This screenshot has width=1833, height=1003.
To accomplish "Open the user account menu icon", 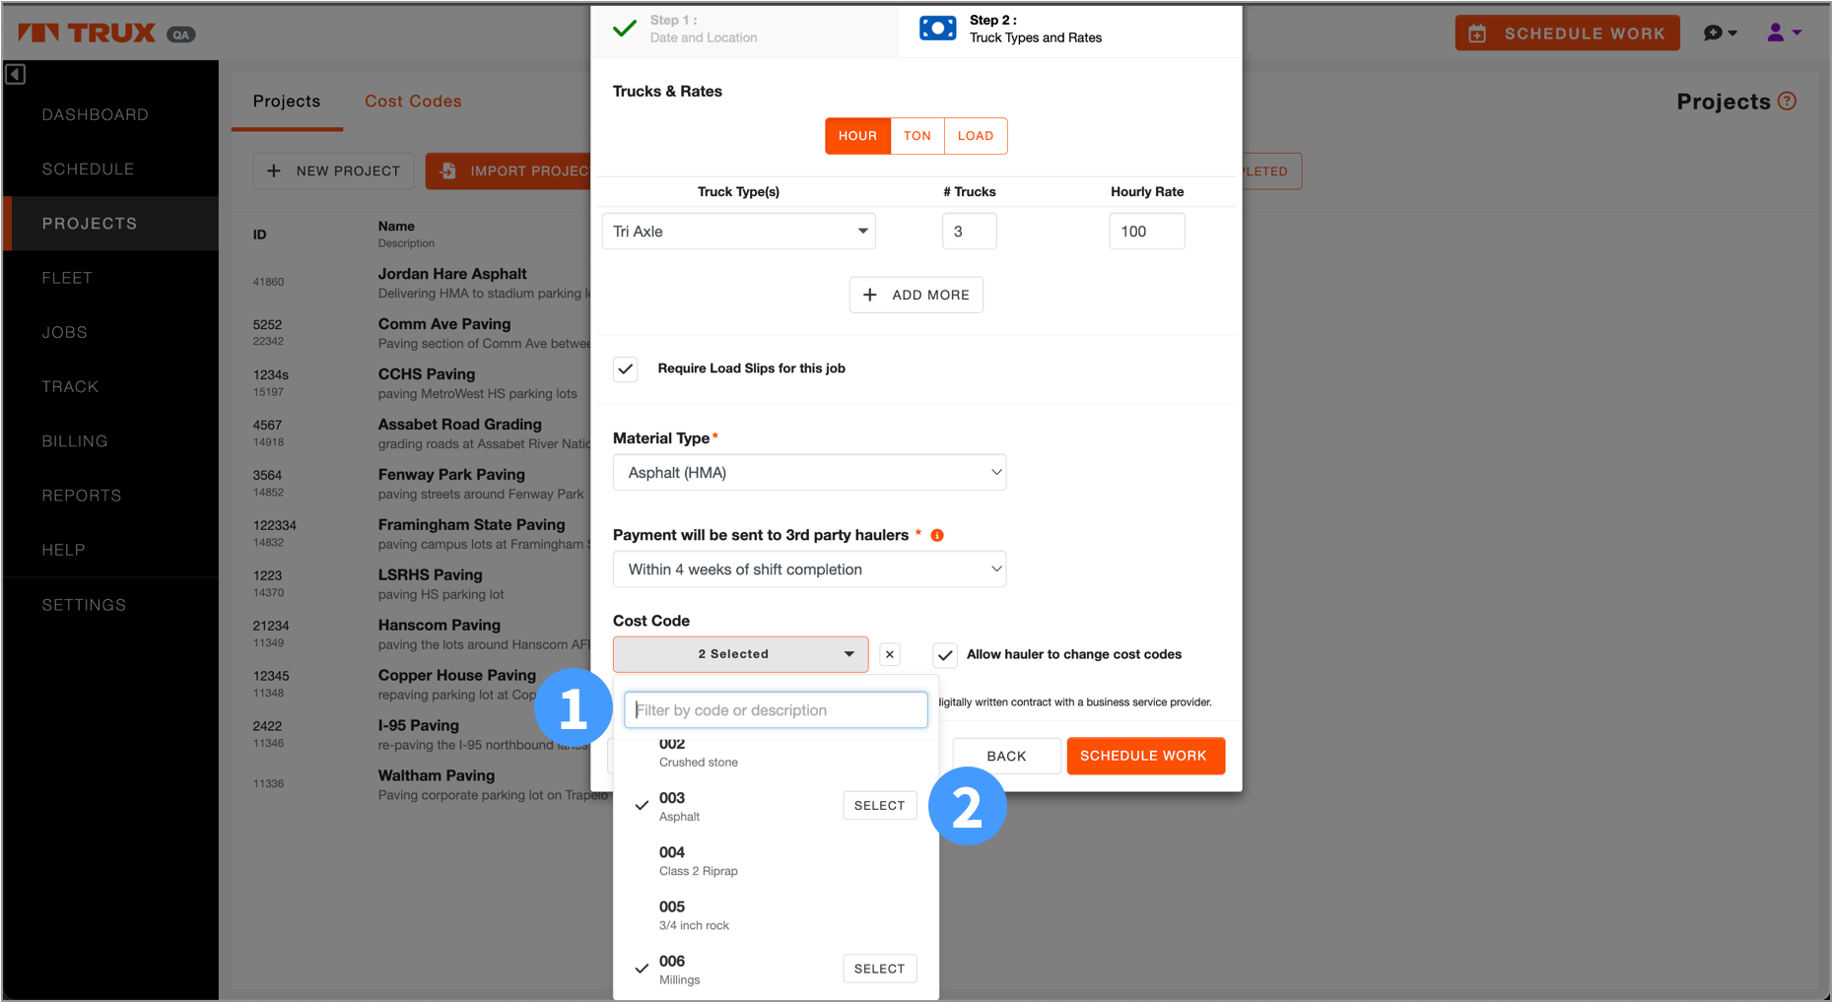I will click(1783, 33).
